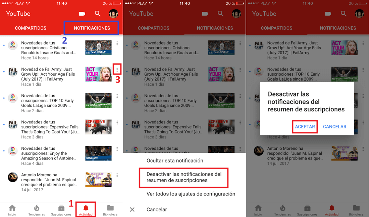369x217 pixels.
Task: Tap FailArmy logo beside Act Your Age notification, left screen
Action: click(x=13, y=72)
